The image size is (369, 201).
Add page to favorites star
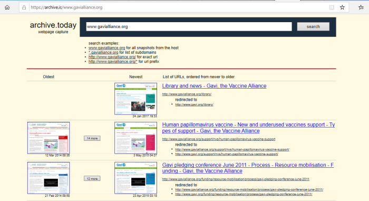point(342,7)
